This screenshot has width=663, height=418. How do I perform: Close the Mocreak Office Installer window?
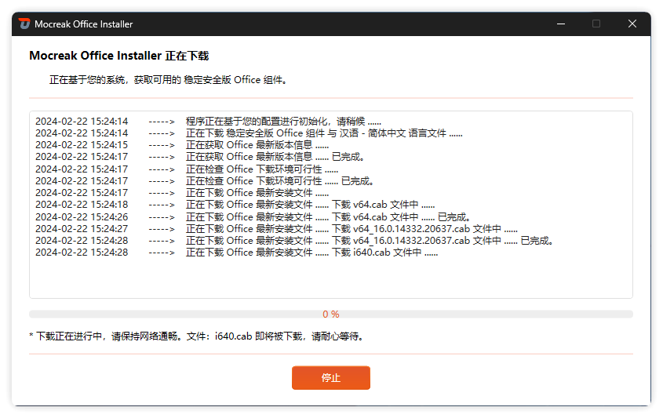[x=632, y=24]
